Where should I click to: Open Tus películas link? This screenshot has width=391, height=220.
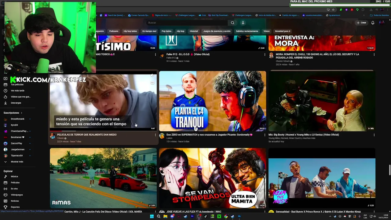(17, 85)
